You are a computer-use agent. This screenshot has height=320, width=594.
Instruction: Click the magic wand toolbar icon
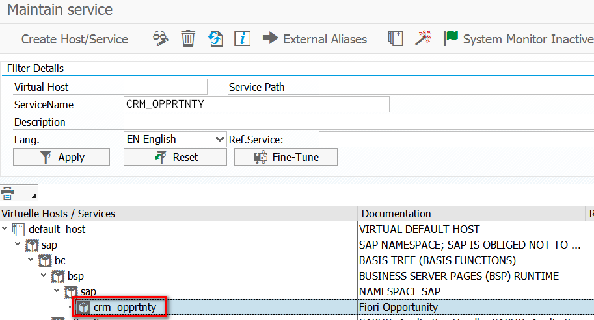(x=424, y=38)
